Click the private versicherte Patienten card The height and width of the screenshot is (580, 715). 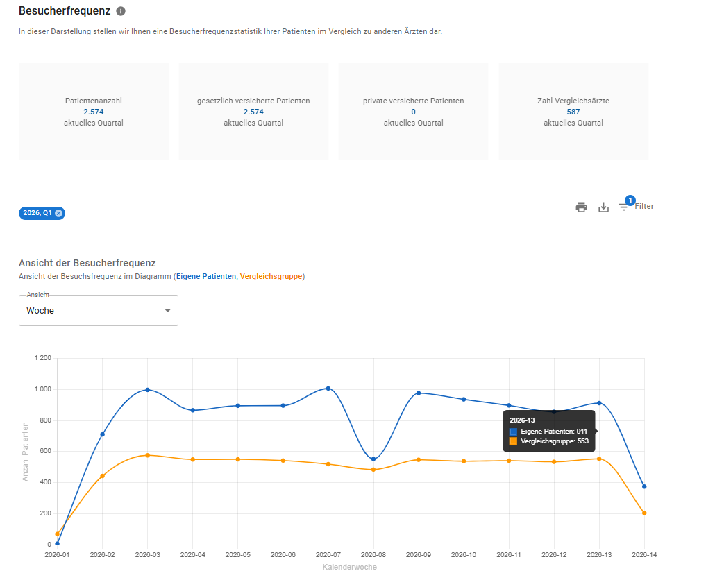click(x=413, y=112)
